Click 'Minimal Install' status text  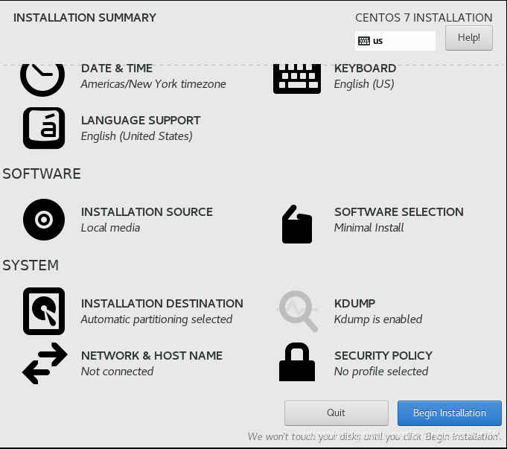[369, 228]
